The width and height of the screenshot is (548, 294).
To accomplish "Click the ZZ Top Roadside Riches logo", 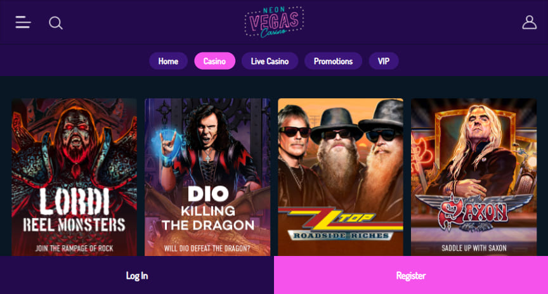I will click(x=341, y=224).
